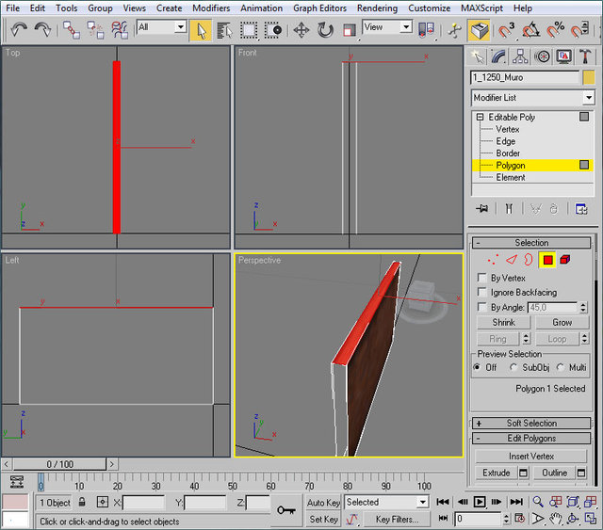Screen dimensions: 603x530
Task: Click the Insert Vertex button
Action: 531,457
